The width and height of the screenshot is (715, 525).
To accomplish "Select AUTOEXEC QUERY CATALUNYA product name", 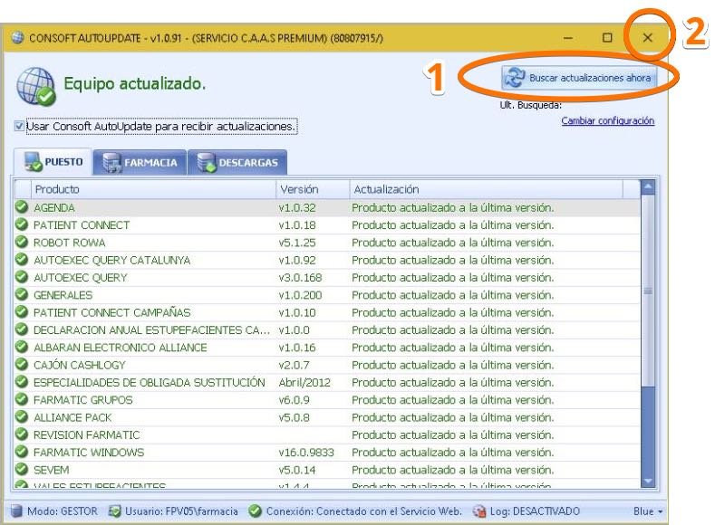I will click(x=111, y=260).
